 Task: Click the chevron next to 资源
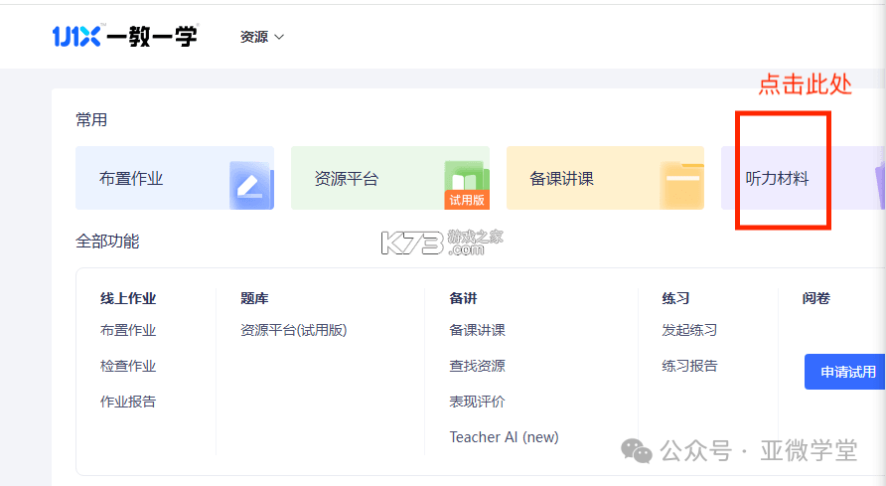point(279,38)
